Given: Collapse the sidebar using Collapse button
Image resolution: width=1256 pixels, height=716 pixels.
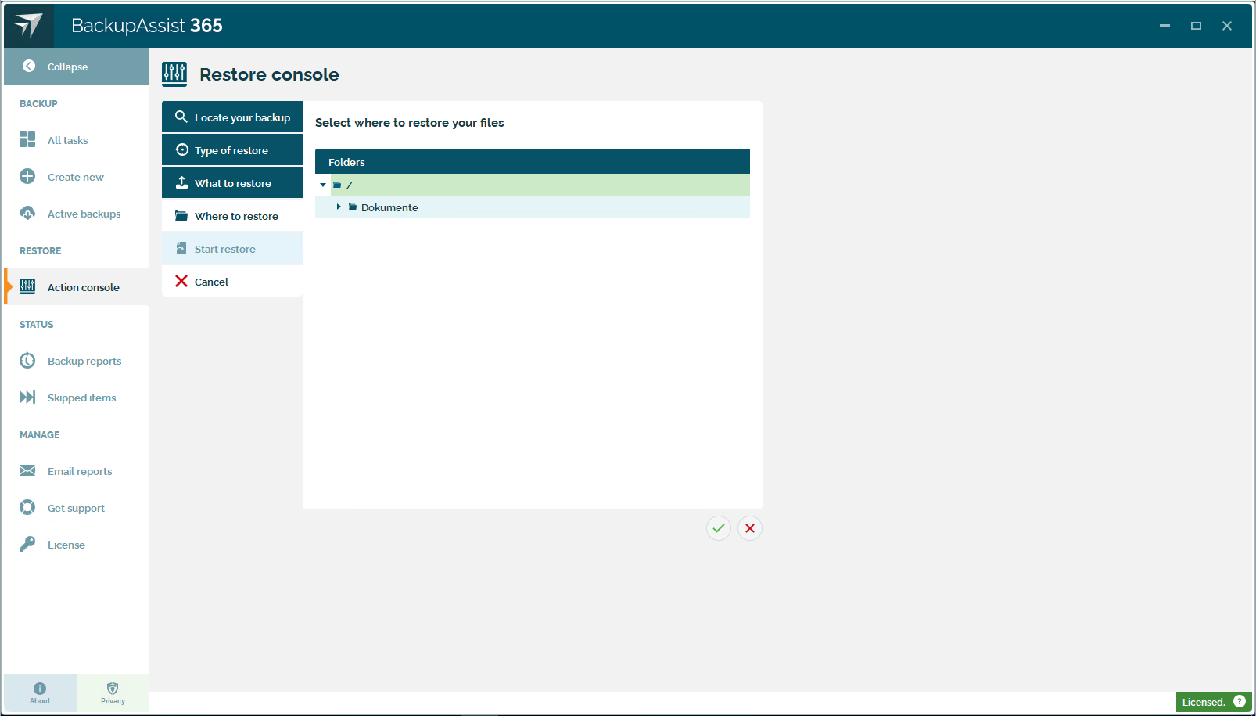Looking at the screenshot, I should click(77, 67).
